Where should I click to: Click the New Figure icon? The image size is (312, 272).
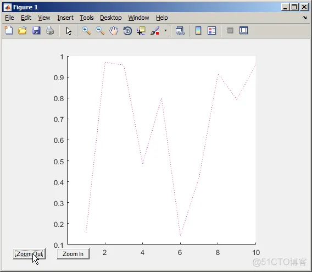[x=9, y=31]
